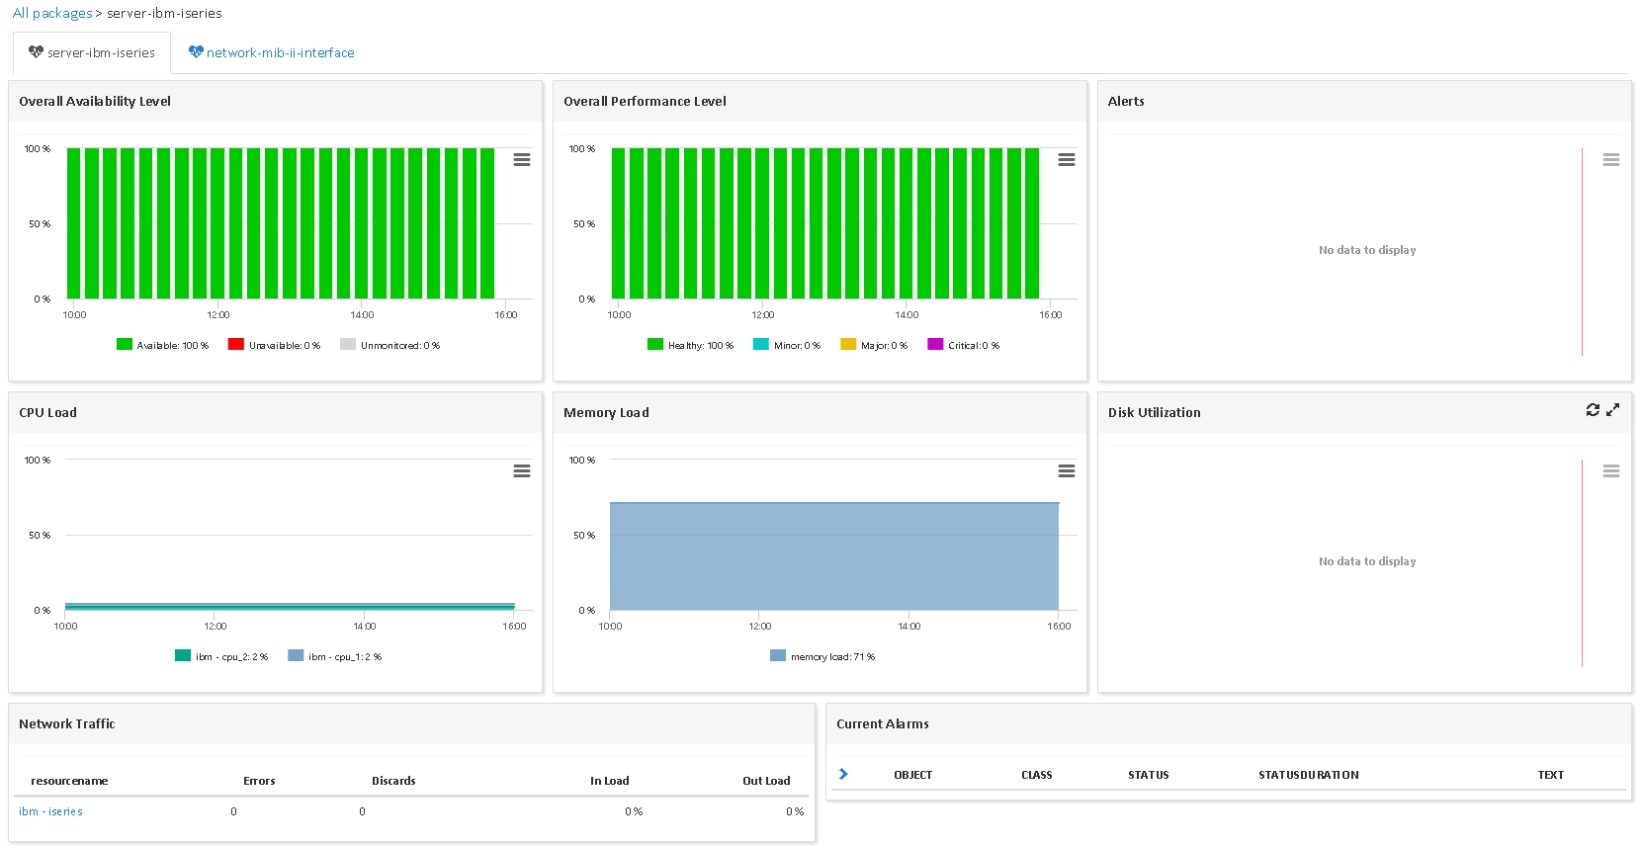Expand the Disk Utilization panel fullscreen
Screen dimensions: 1642x846
point(1612,409)
